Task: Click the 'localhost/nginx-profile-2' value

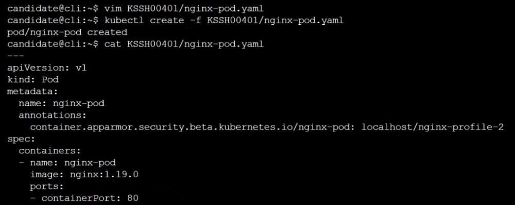Action: (x=433, y=127)
